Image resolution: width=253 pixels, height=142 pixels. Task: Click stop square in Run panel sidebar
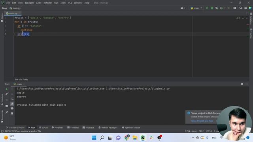pyautogui.click(x=7, y=100)
